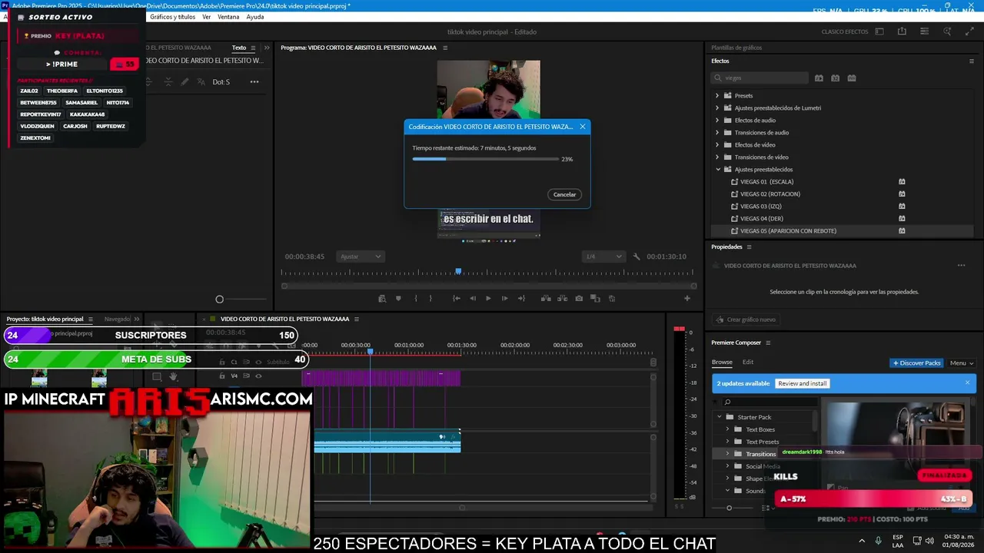This screenshot has width=984, height=553.
Task: Show favorites star in Premiere Composer
Action: point(715,402)
